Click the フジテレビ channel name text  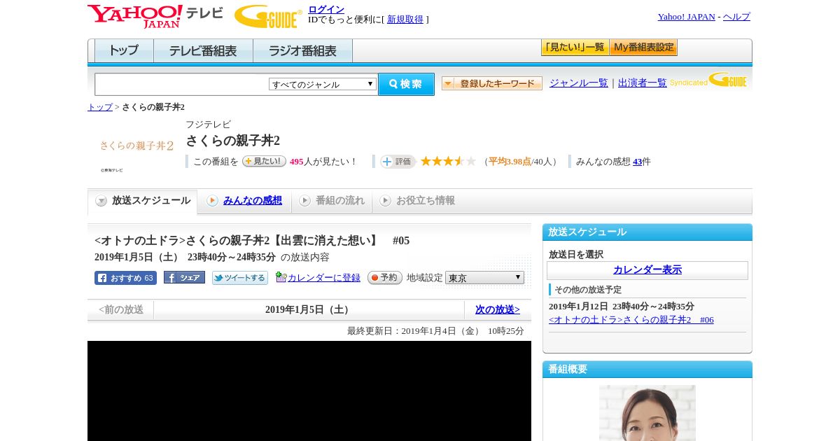click(208, 125)
